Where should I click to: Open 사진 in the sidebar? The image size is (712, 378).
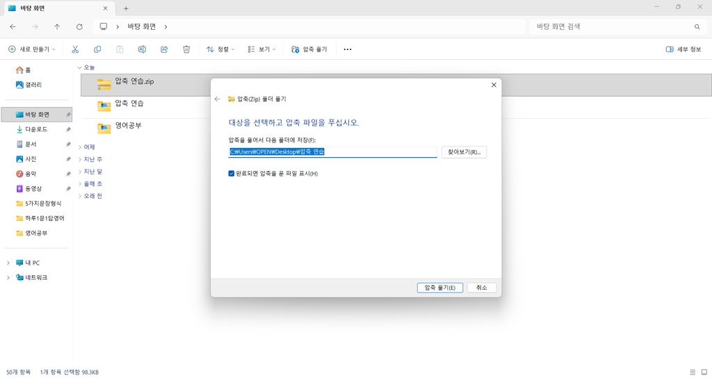[26, 159]
